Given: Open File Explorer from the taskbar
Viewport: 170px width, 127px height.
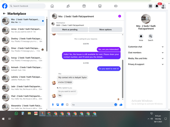Looking at the screenshot, I should [x=29, y=113].
